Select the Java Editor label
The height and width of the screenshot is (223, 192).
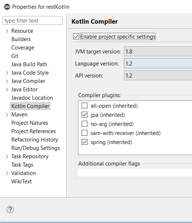point(24,89)
